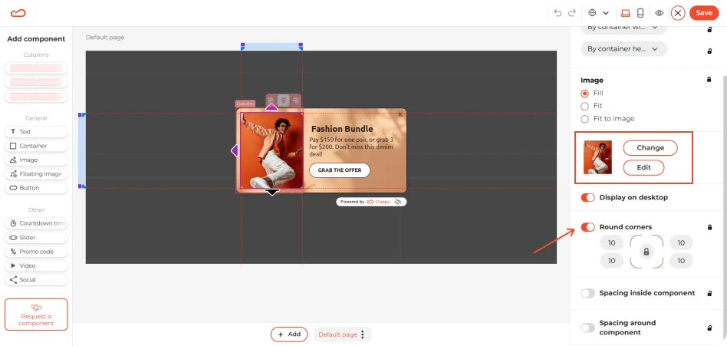Select the Fit image option
Viewport: 727px width, 346px height.
coord(584,106)
